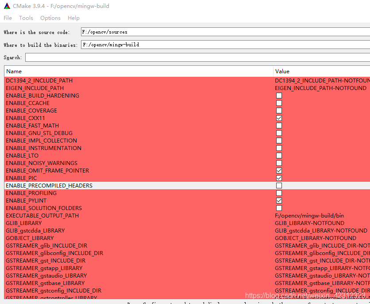This screenshot has height=304, width=370.
Task: Click the source code path input field
Action: [x=225, y=32]
